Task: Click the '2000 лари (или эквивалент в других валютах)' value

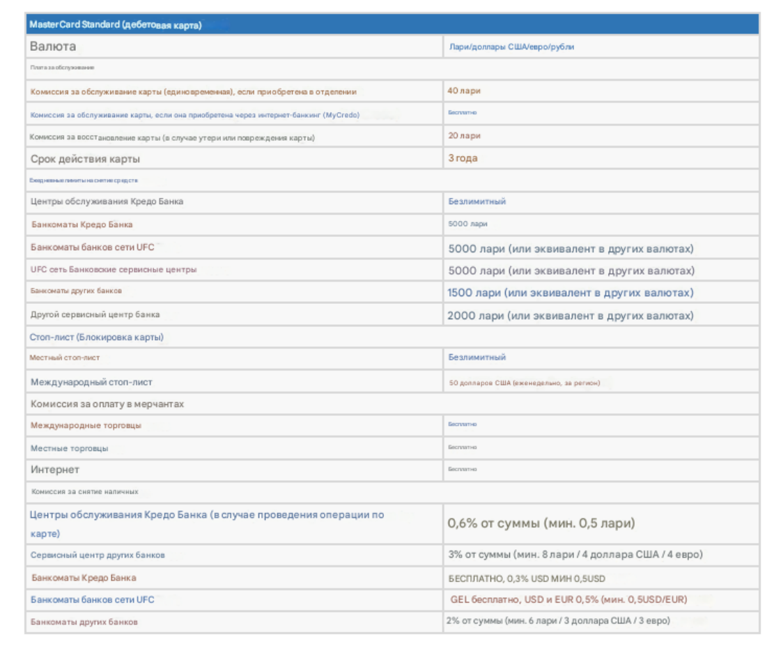Action: (571, 315)
